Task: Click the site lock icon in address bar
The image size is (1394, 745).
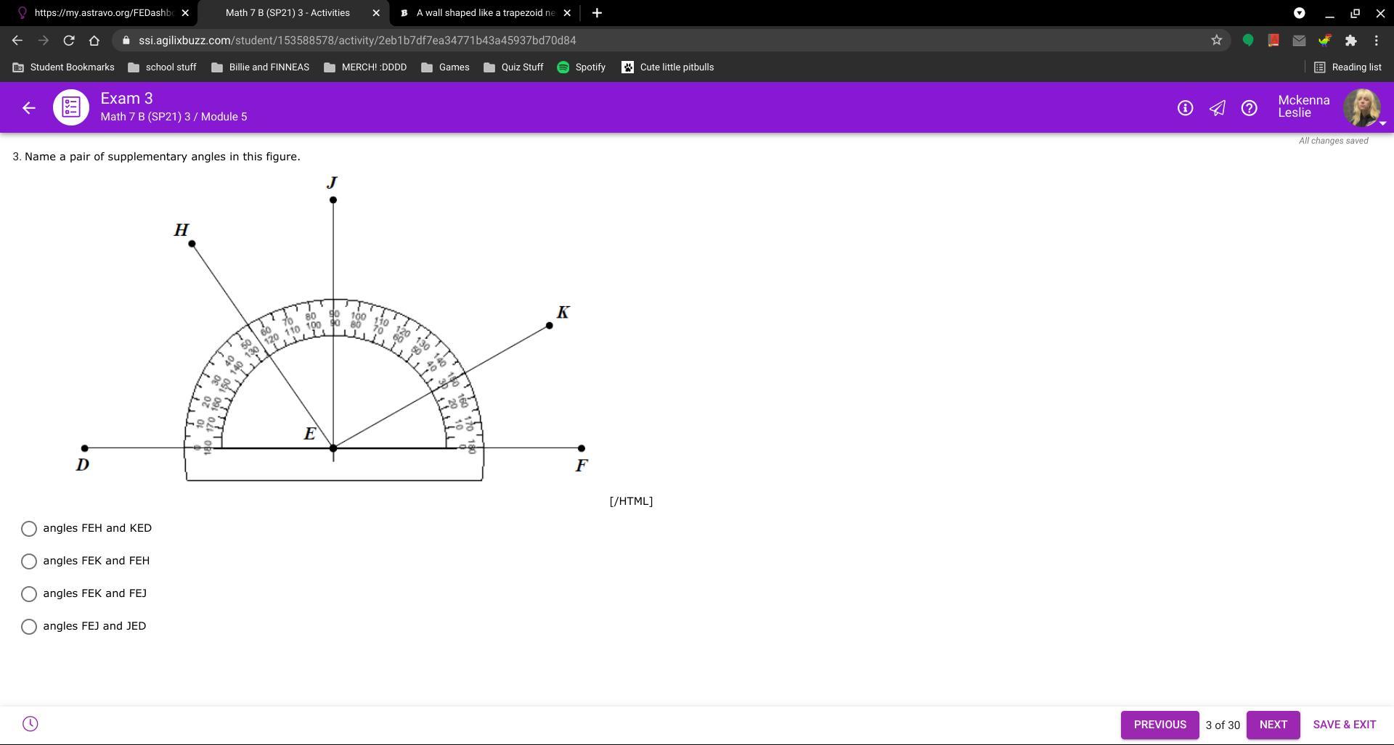Action: [x=126, y=41]
